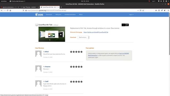
Task: Open the extension author's profile link
Action: tap(56, 25)
